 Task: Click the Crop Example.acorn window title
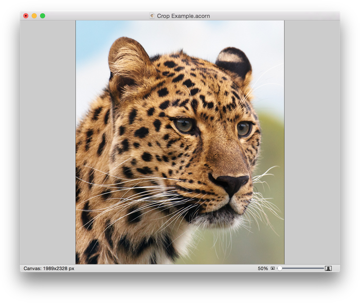(183, 16)
